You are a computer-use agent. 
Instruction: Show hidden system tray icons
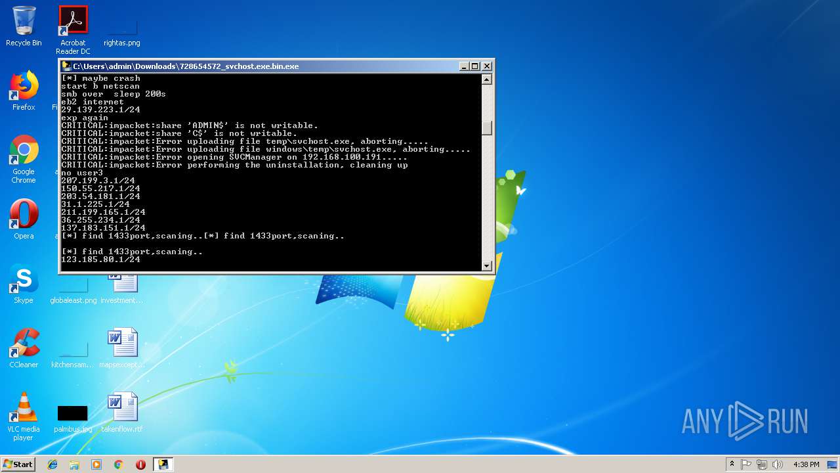pyautogui.click(x=732, y=464)
